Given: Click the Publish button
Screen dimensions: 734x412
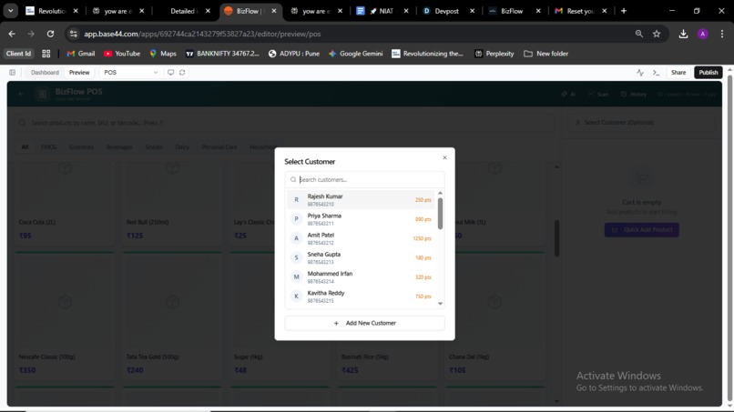Looking at the screenshot, I should coord(709,73).
